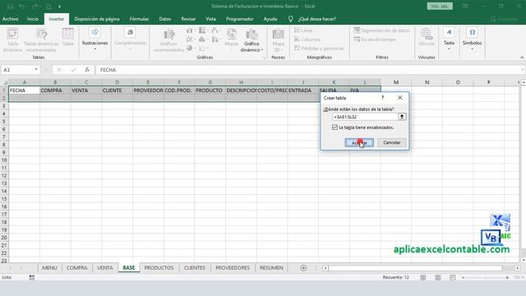Click Escala de tiempo filter
This screenshot has width=526, height=296.
(375, 39)
